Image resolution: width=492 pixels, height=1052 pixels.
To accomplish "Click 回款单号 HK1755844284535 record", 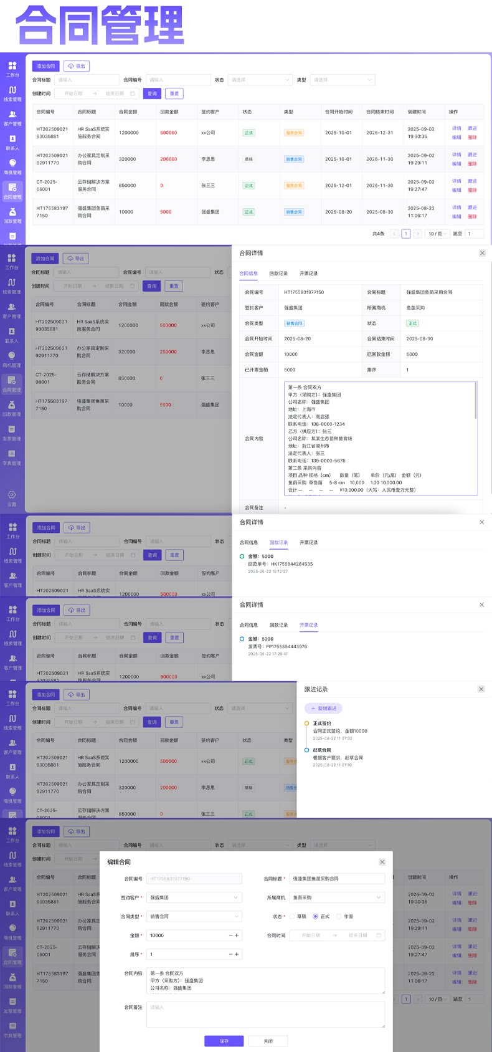I will point(280,564).
